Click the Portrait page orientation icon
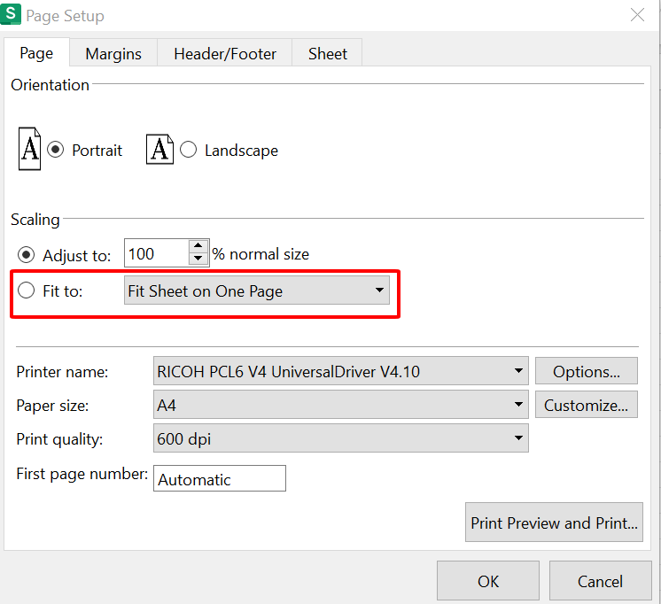The width and height of the screenshot is (661, 604). tap(29, 150)
